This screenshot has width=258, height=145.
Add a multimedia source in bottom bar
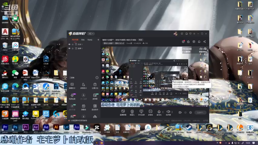pyautogui.click(x=150, y=112)
